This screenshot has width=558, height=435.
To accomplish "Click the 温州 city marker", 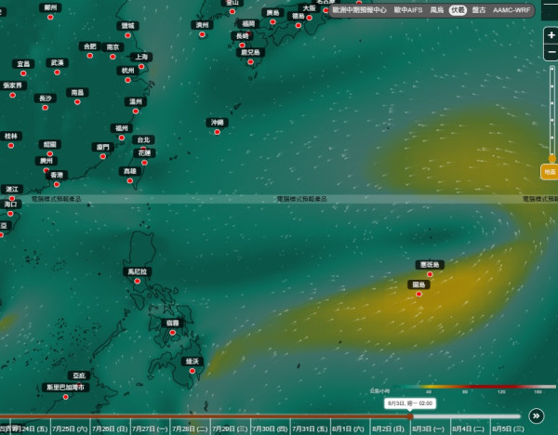I will click(x=136, y=111).
